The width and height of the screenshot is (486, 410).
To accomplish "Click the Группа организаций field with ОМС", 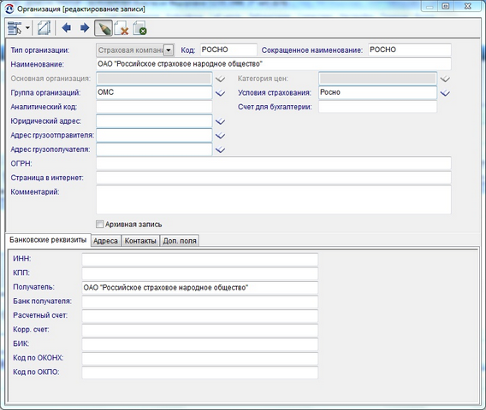I will coord(154,92).
